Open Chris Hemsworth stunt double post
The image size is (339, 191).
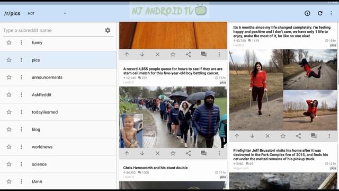155,168
